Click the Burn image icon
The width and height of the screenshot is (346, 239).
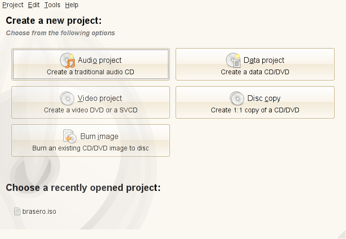[x=70, y=137]
